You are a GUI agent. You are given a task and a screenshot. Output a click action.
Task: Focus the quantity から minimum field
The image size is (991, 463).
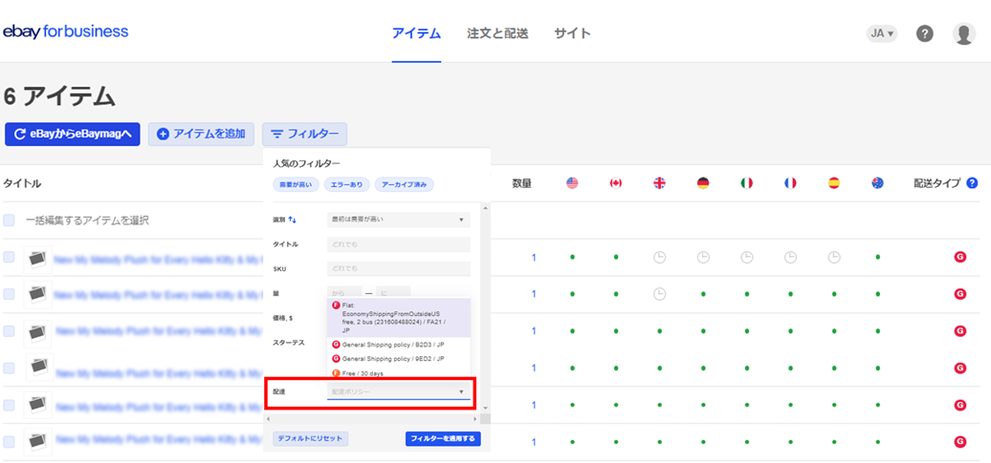coord(344,293)
